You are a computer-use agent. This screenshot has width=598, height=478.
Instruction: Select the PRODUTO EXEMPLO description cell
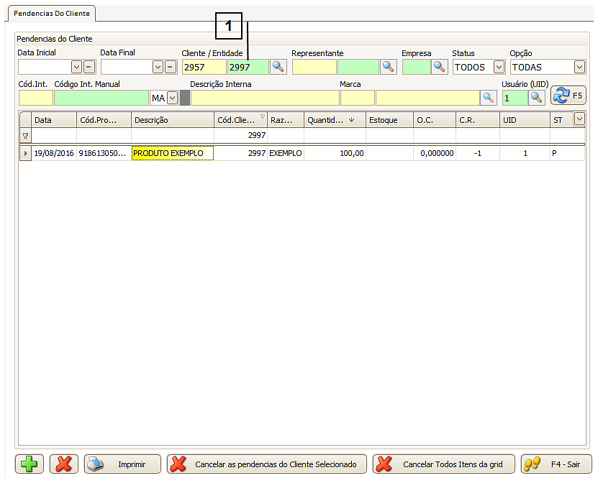coord(172,153)
